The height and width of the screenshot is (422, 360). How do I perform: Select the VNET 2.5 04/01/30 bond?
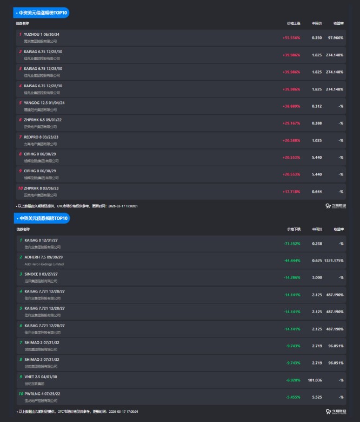pyautogui.click(x=41, y=377)
